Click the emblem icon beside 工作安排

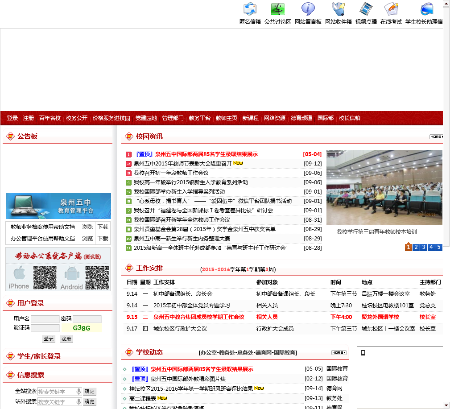[129, 268]
